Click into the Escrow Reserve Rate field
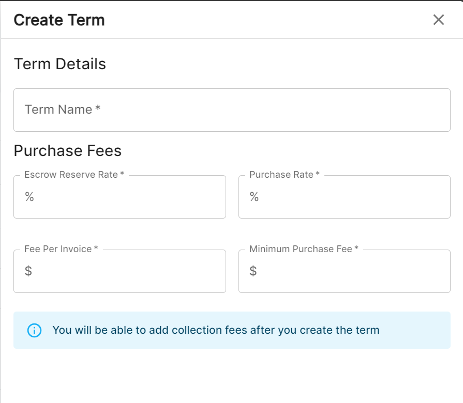 [127, 197]
